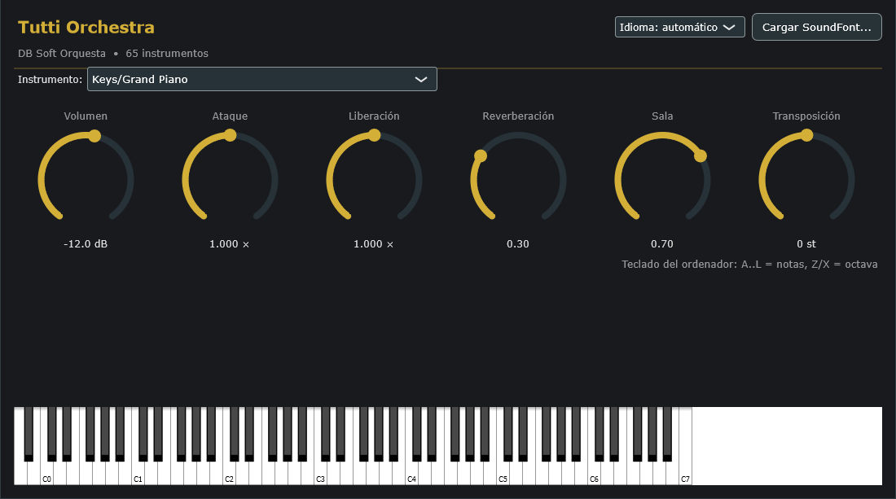This screenshot has height=499, width=896.
Task: Click the Reverberación knob handle
Action: coord(481,155)
